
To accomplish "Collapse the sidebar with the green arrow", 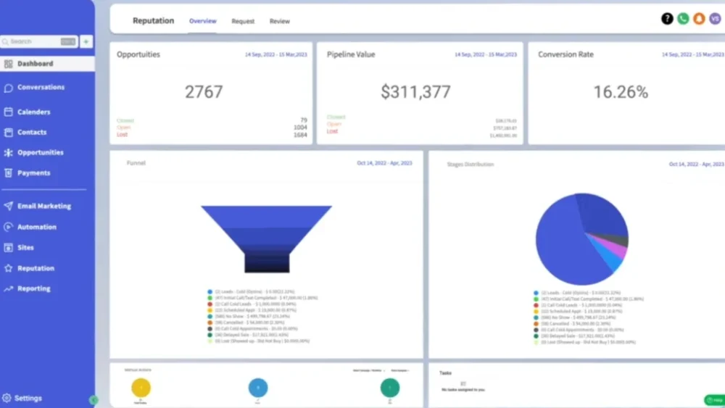I will point(94,400).
